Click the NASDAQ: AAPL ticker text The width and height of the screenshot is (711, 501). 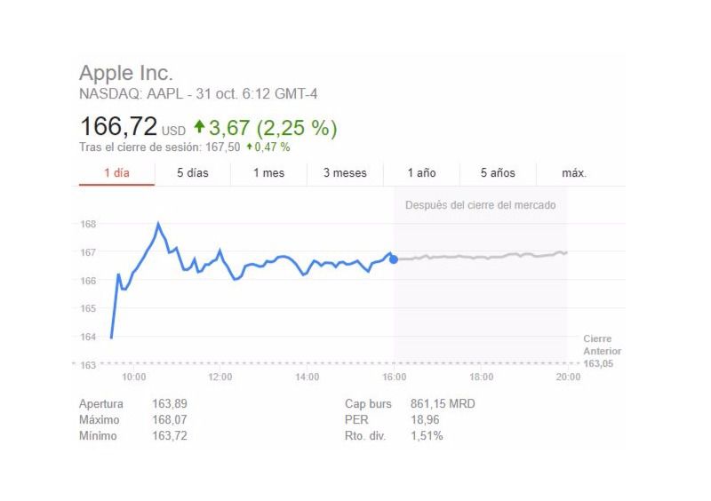[x=120, y=91]
